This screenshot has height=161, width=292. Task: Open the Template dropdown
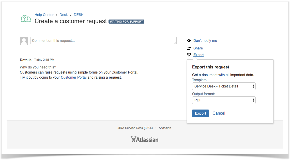224,86
